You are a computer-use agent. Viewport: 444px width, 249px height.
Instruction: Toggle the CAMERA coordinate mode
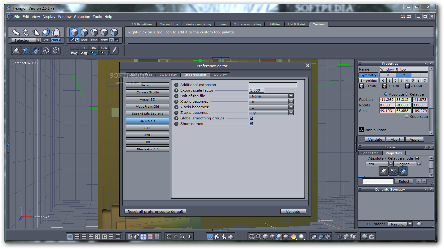tap(56, 40)
